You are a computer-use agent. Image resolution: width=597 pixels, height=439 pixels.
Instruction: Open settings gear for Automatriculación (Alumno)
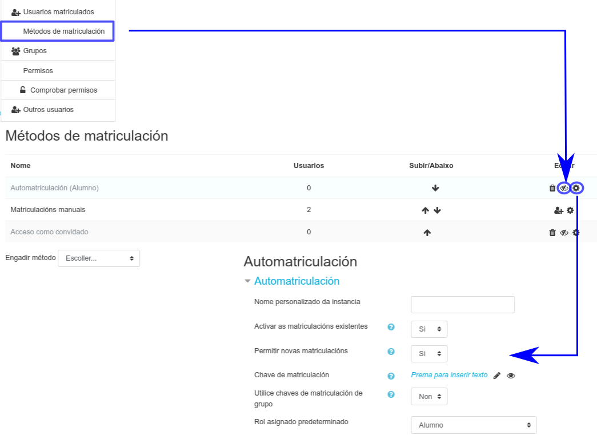point(576,188)
